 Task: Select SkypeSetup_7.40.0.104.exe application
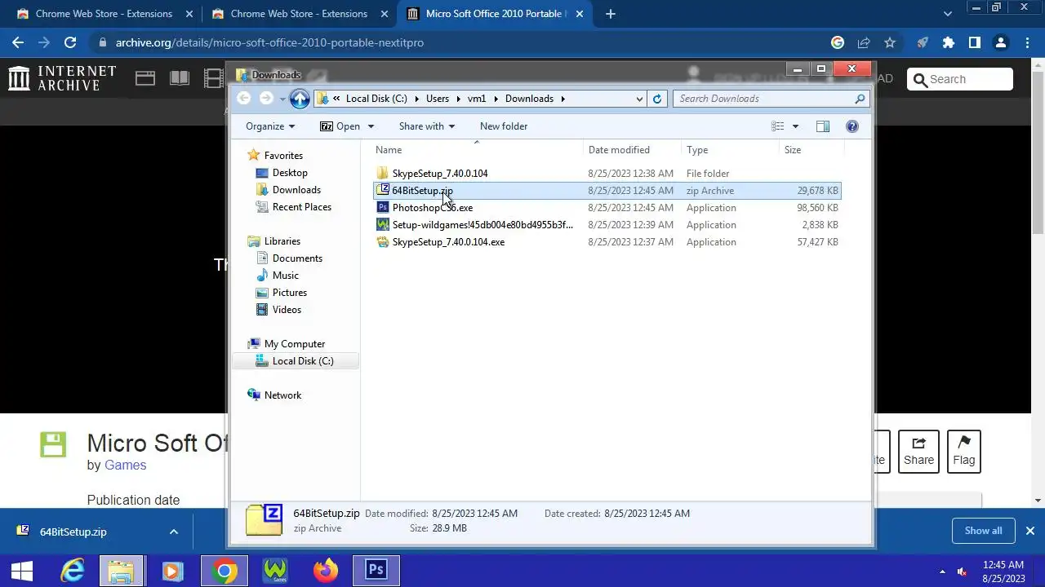[448, 242]
